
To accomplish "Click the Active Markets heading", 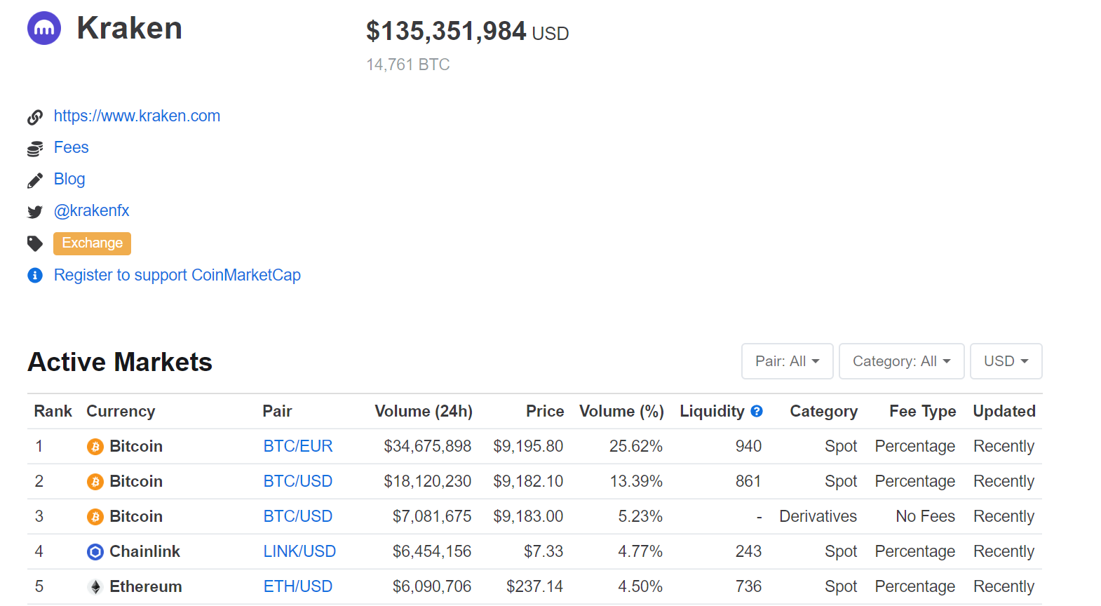I will point(120,362).
